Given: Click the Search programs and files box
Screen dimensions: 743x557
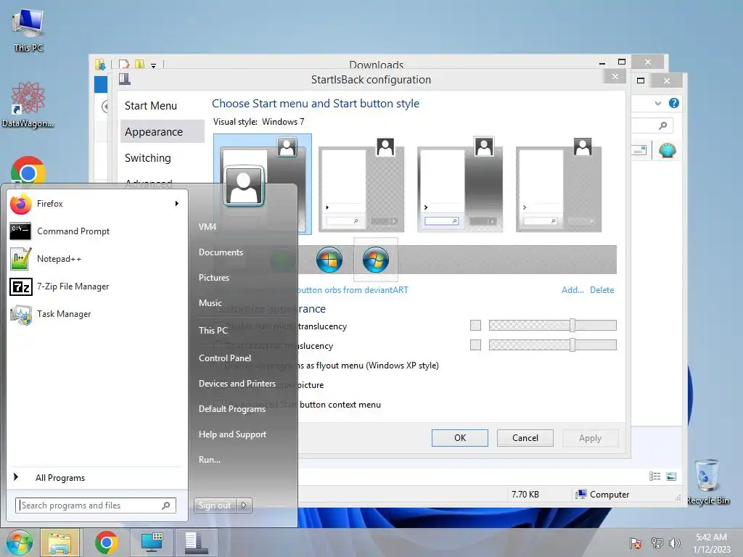Looking at the screenshot, I should 96,506.
